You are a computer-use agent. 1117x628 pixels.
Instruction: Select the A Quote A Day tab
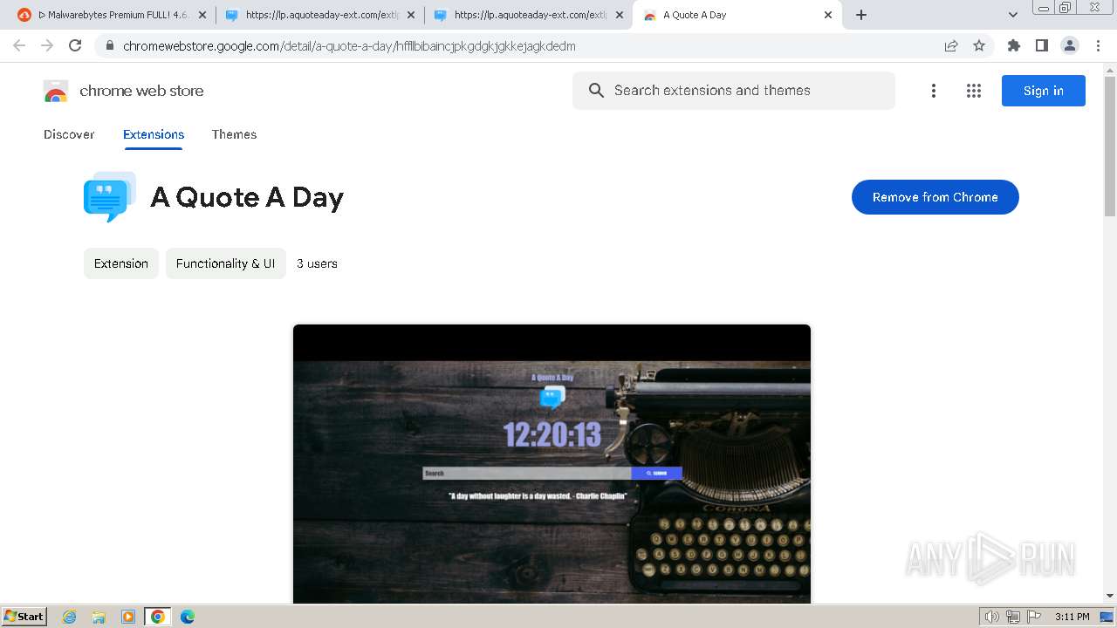coord(737,15)
